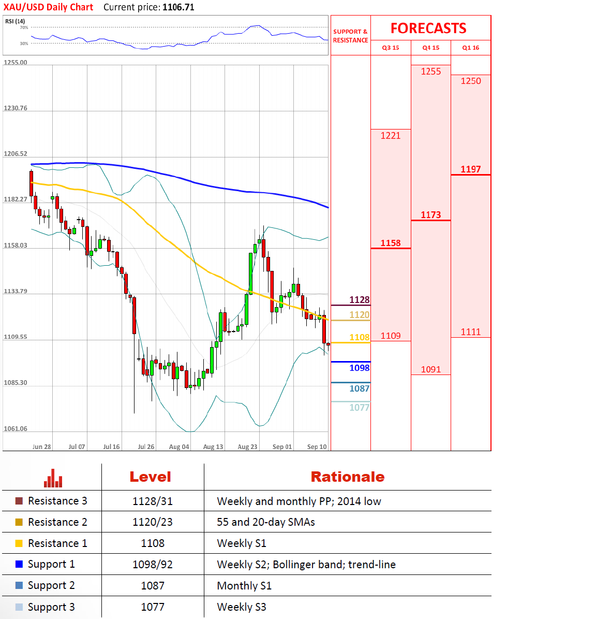Select the Resistance 2 color swatch
596x619 pixels.
(x=19, y=522)
